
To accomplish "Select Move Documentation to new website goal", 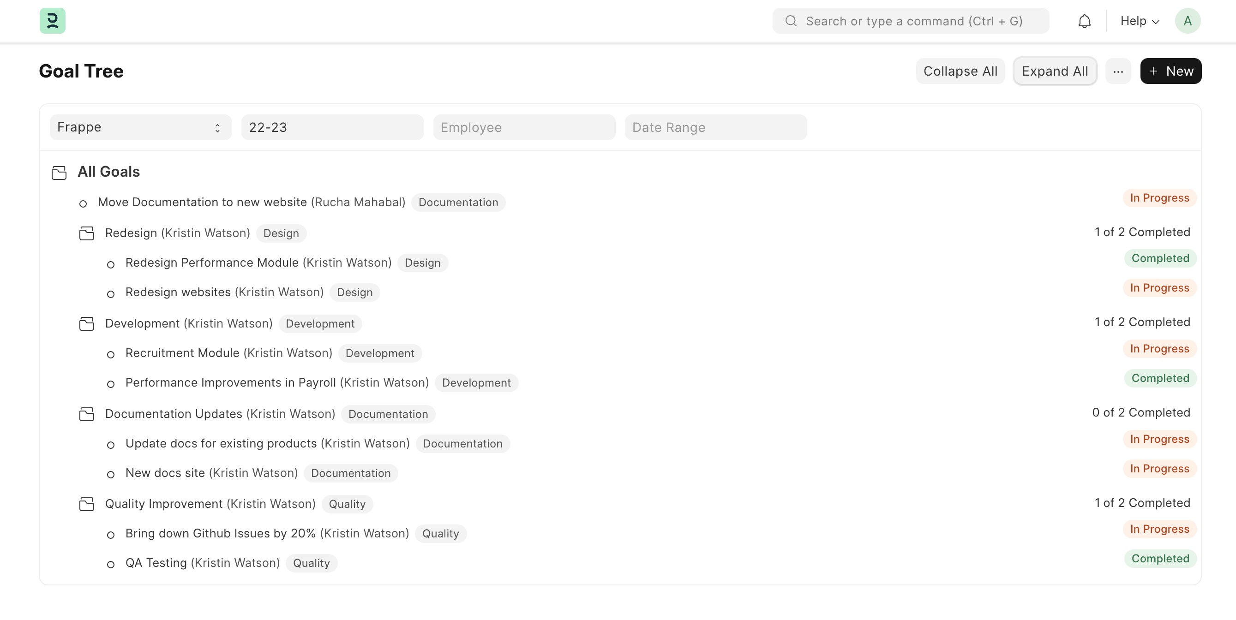I will point(252,202).
